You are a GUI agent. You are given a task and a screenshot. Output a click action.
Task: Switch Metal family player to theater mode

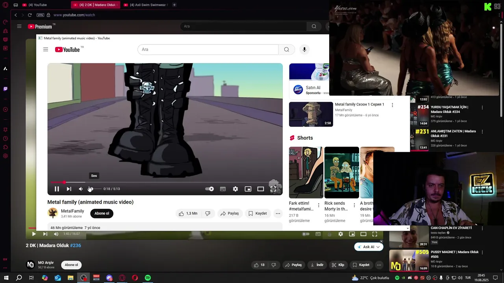tap(261, 189)
